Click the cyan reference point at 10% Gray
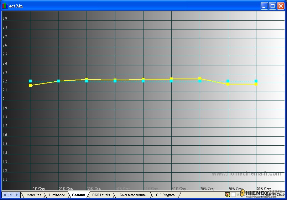 tap(30, 81)
